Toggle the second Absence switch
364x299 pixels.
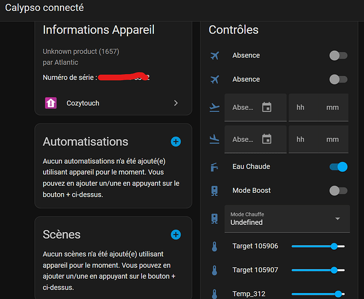tap(338, 80)
